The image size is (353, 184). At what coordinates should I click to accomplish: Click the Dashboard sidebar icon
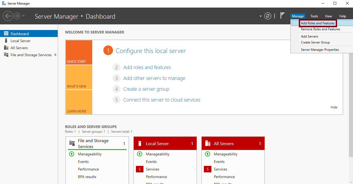pyautogui.click(x=6, y=34)
